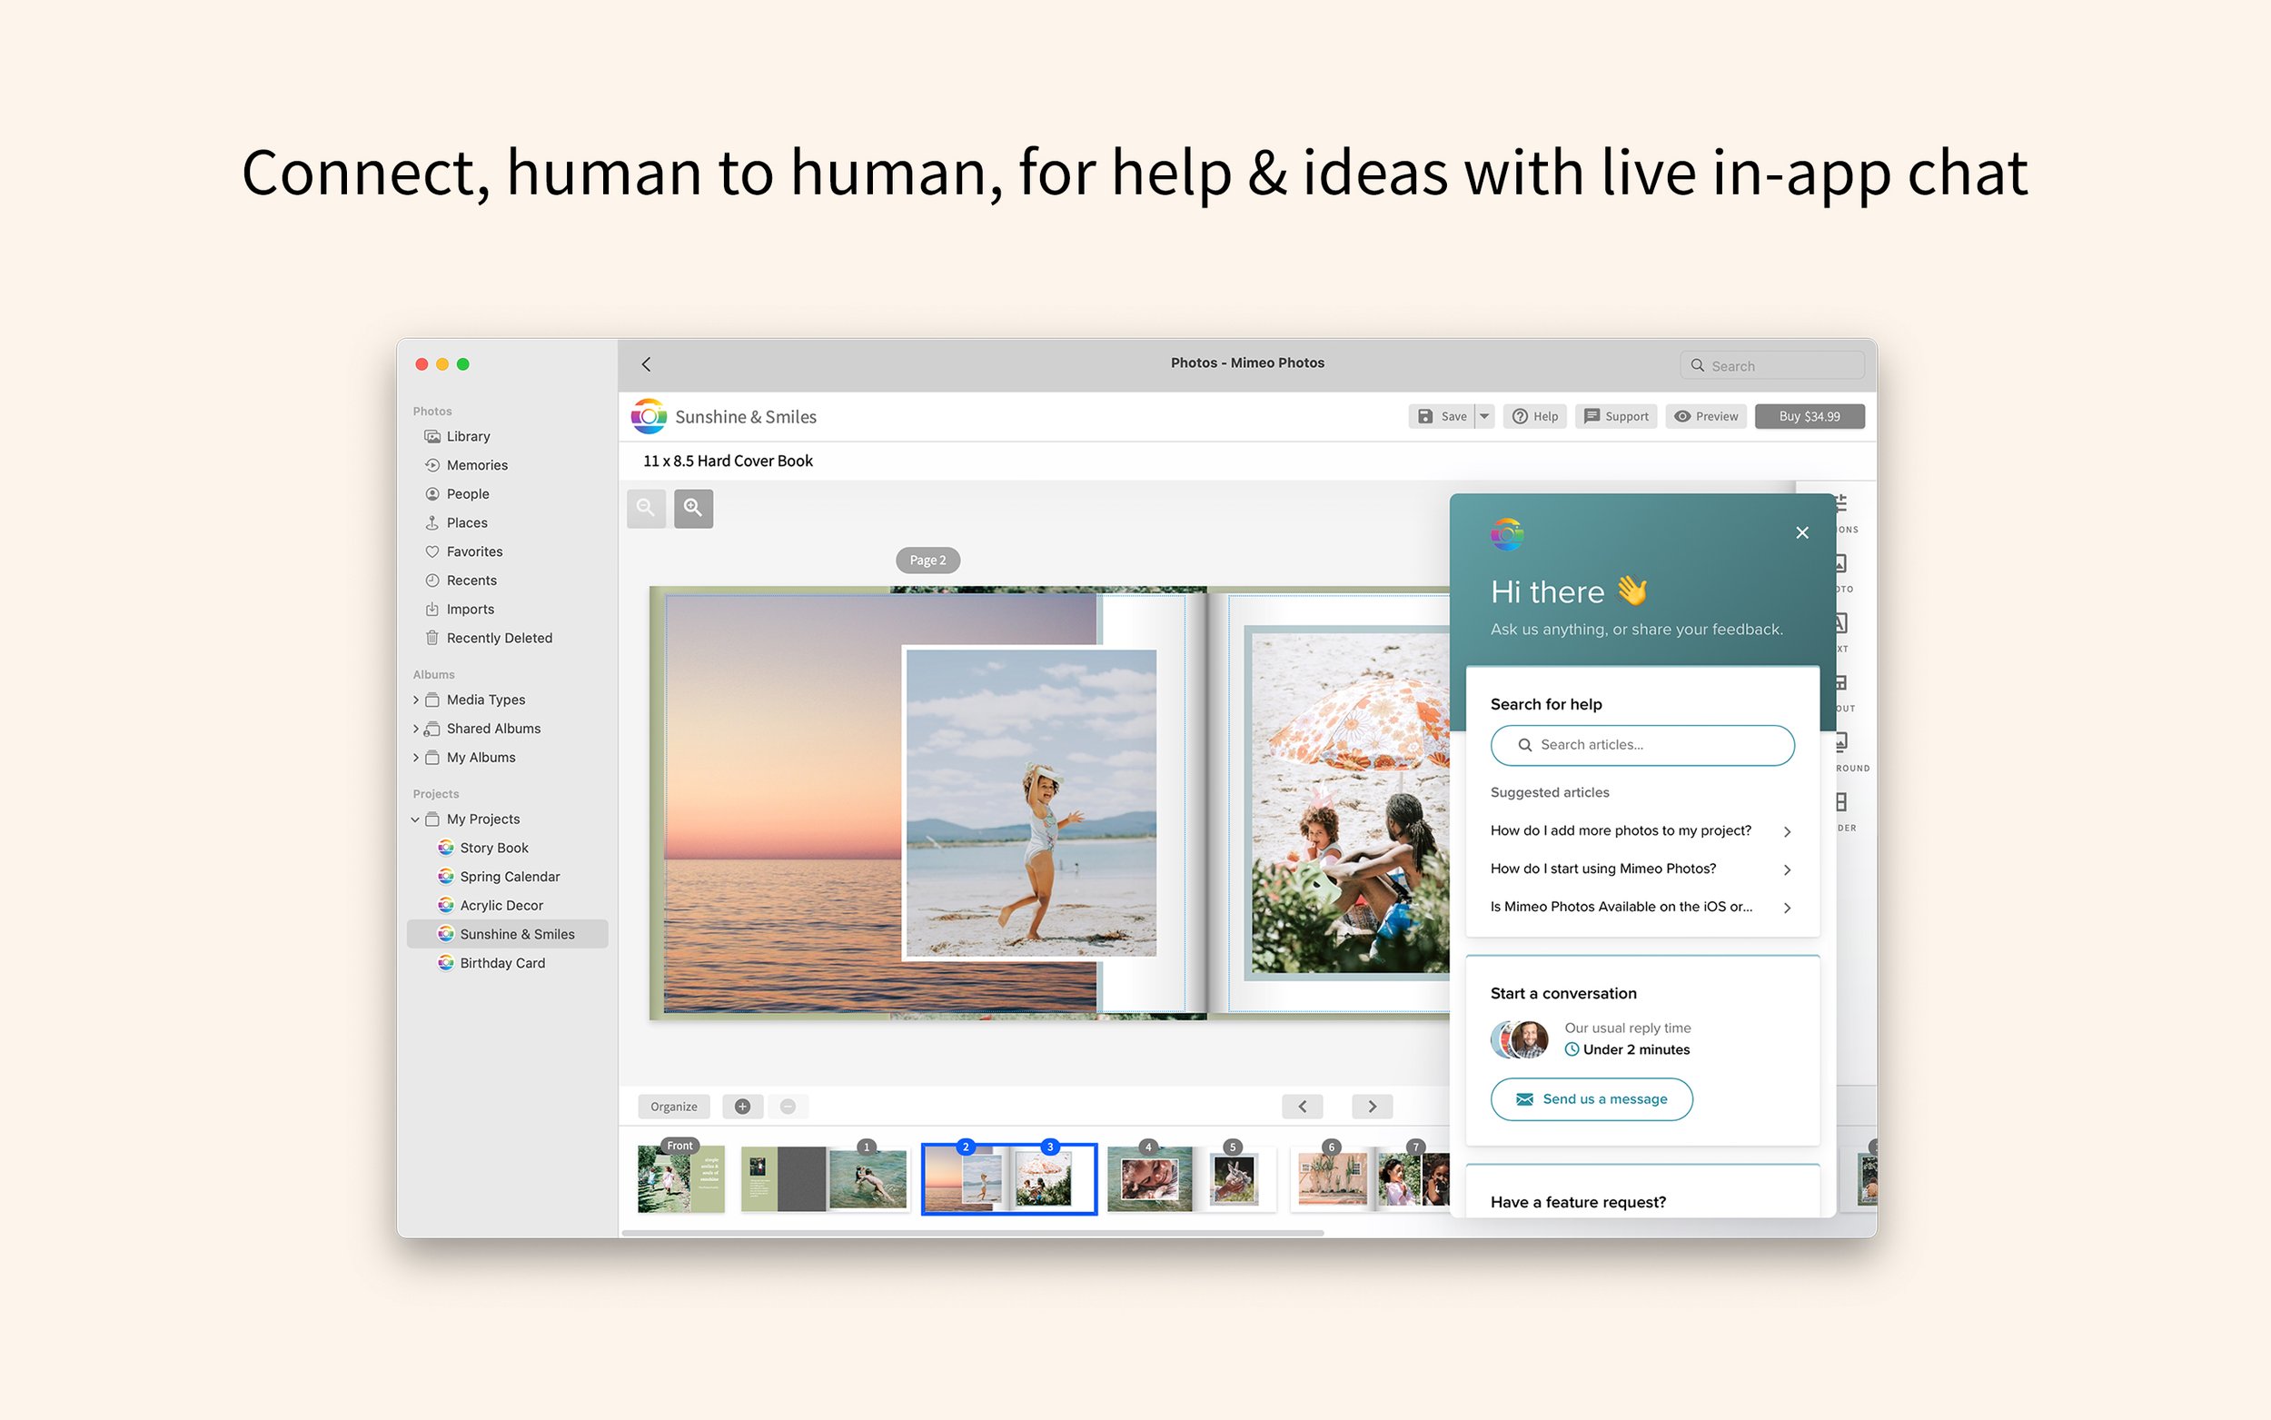Open the Preview eye button
The height and width of the screenshot is (1420, 2271).
coord(1706,416)
